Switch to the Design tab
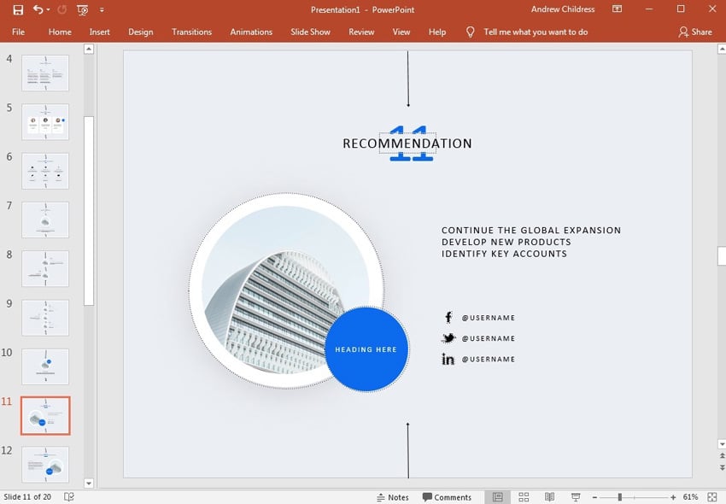 point(140,32)
